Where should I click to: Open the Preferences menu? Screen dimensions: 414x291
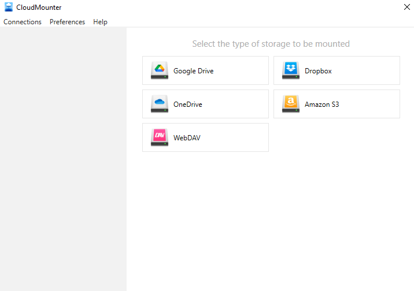tap(67, 22)
